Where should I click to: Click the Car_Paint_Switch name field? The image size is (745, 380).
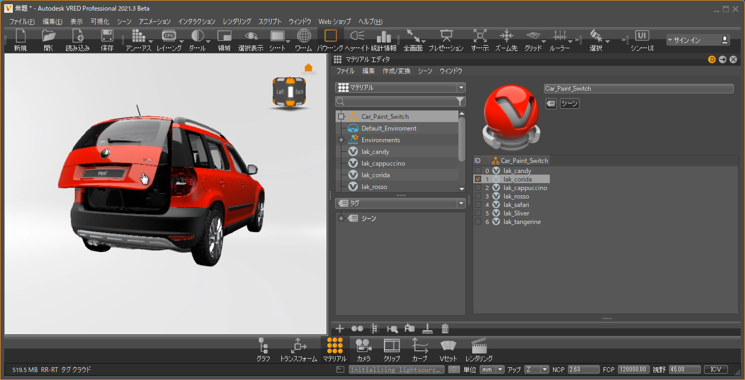point(639,89)
